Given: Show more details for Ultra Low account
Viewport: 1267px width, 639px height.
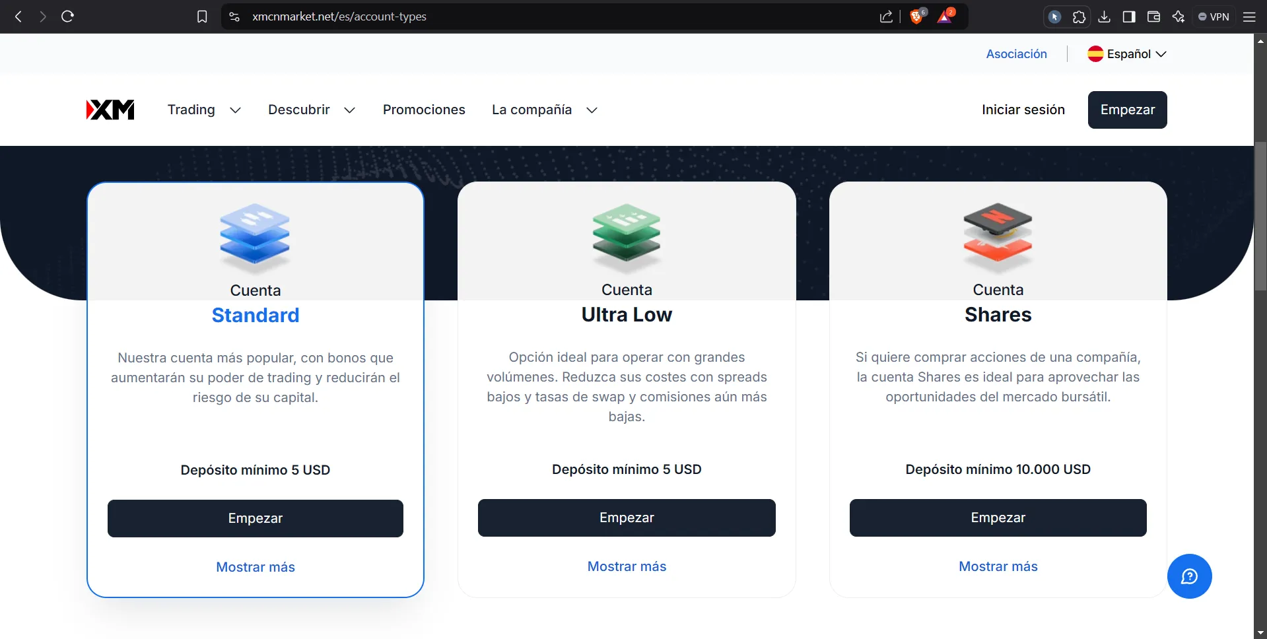Looking at the screenshot, I should tap(627, 566).
